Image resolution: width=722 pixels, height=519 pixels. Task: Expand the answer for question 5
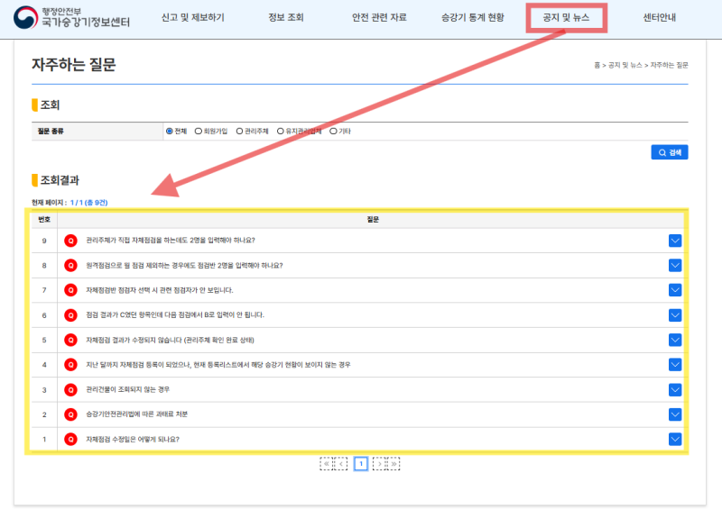[675, 341]
